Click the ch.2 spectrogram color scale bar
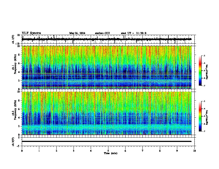The height and width of the screenshot is (169, 219). tap(200, 116)
